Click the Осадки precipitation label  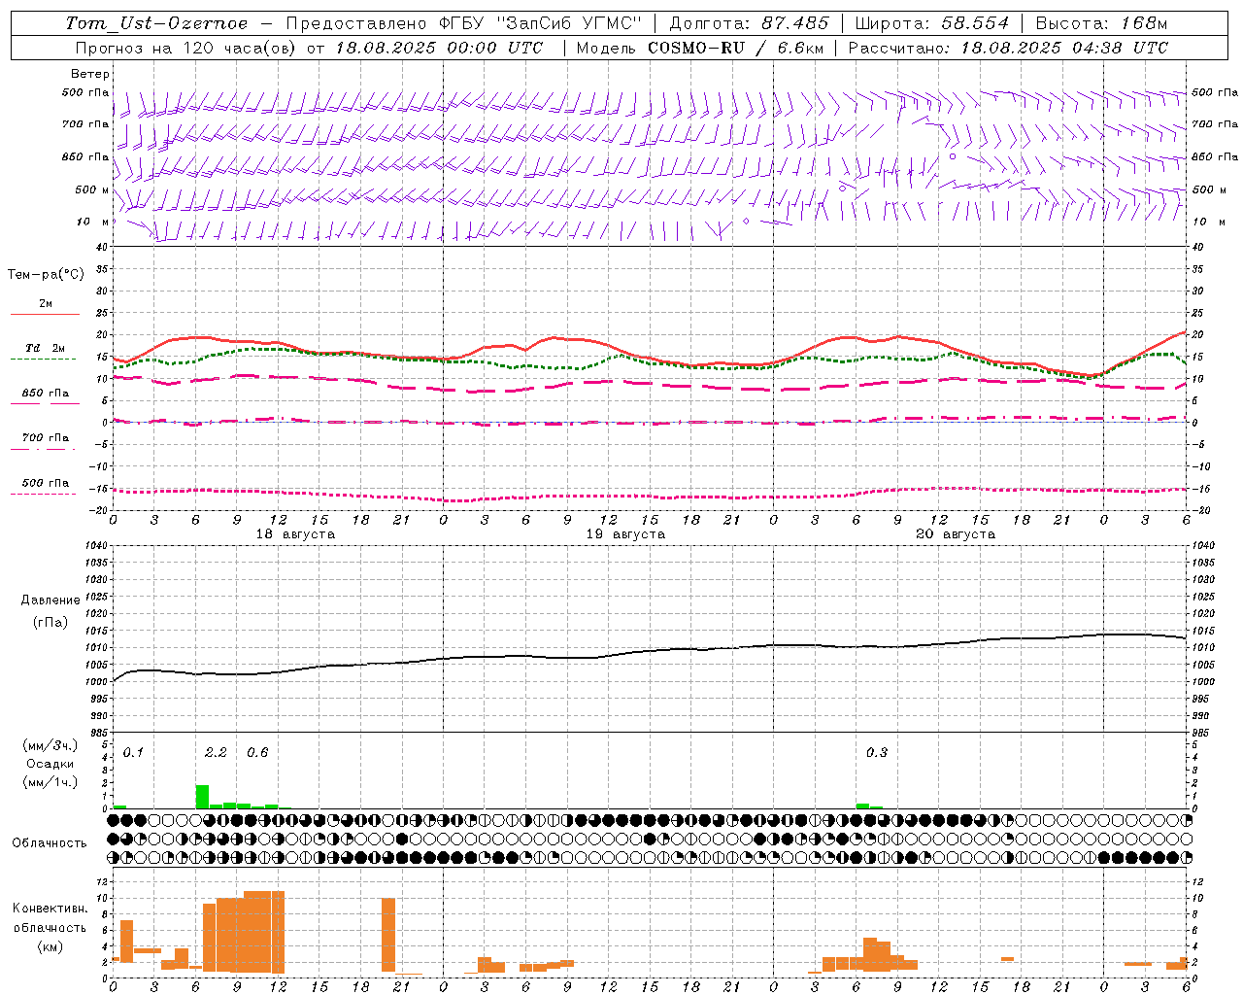(50, 764)
